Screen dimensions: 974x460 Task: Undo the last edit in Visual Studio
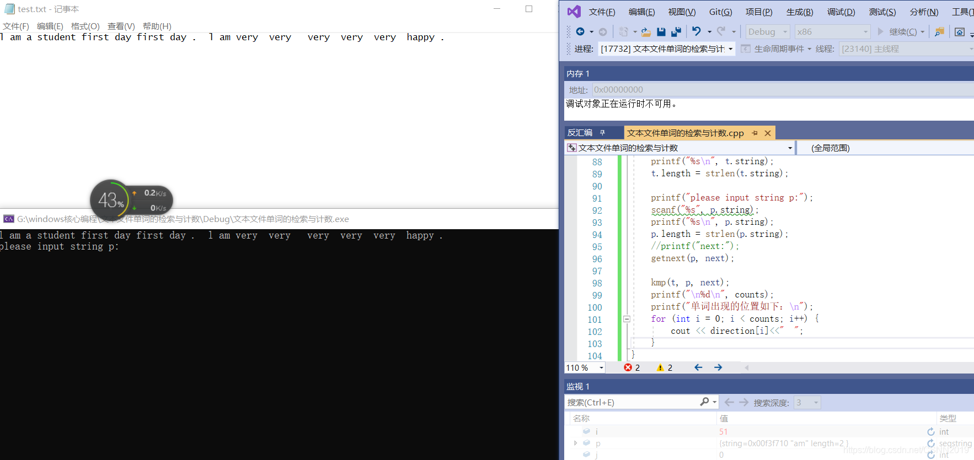697,31
